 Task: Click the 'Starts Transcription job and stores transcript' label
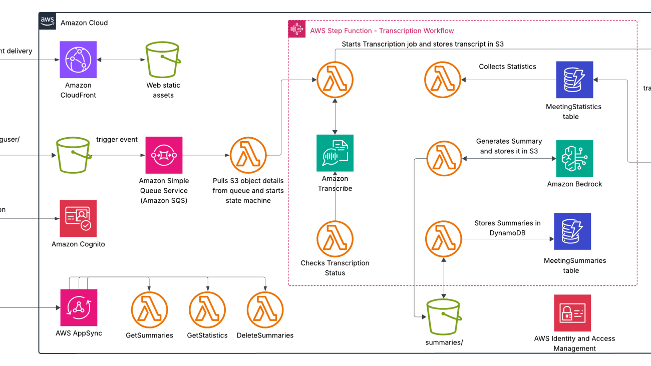point(423,44)
